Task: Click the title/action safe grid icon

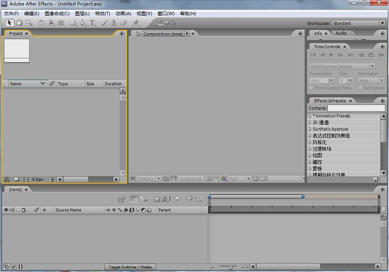Action: [x=166, y=179]
